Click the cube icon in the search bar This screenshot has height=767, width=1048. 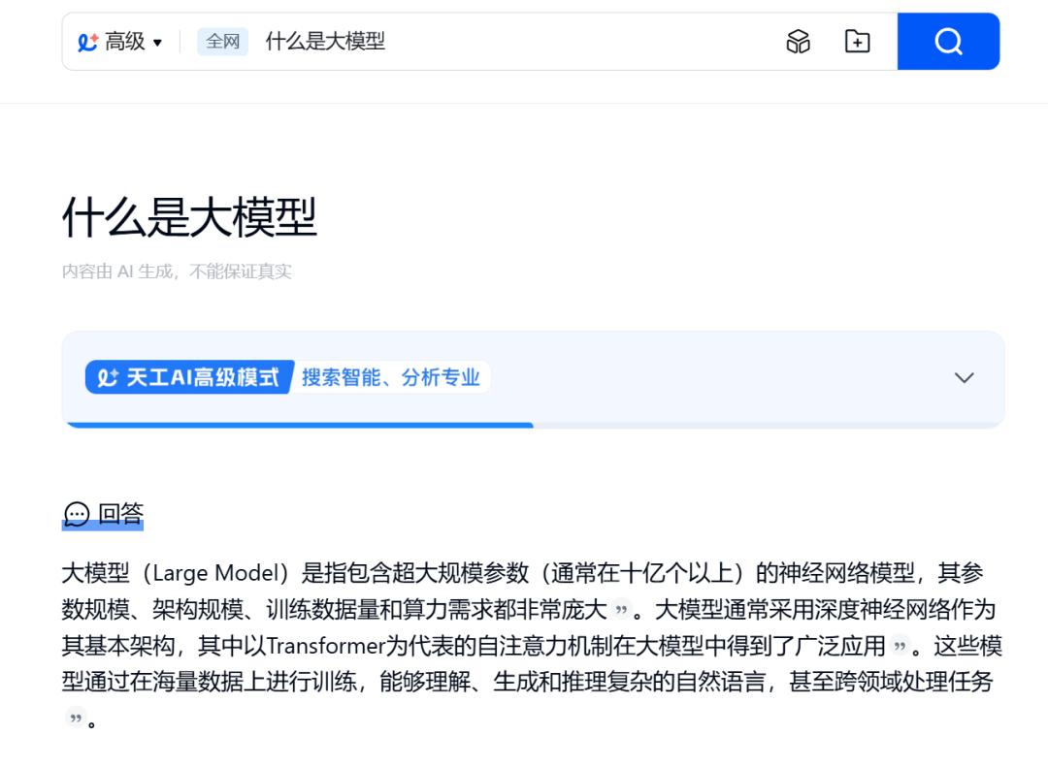pos(798,42)
